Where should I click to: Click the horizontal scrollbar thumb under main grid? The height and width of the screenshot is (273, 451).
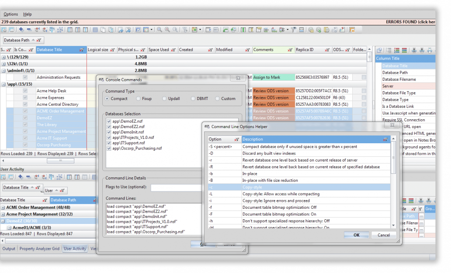click(60, 161)
